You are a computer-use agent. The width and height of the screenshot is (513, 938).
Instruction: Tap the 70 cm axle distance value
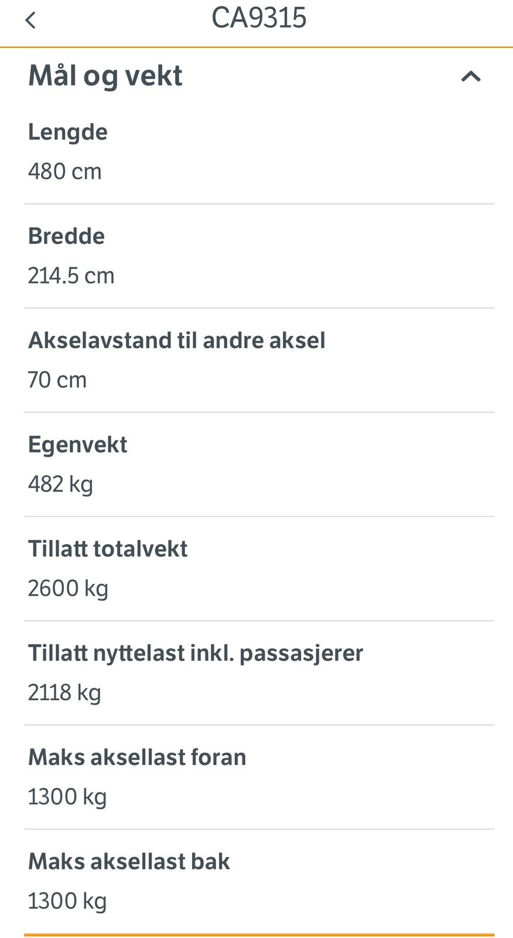click(x=57, y=380)
